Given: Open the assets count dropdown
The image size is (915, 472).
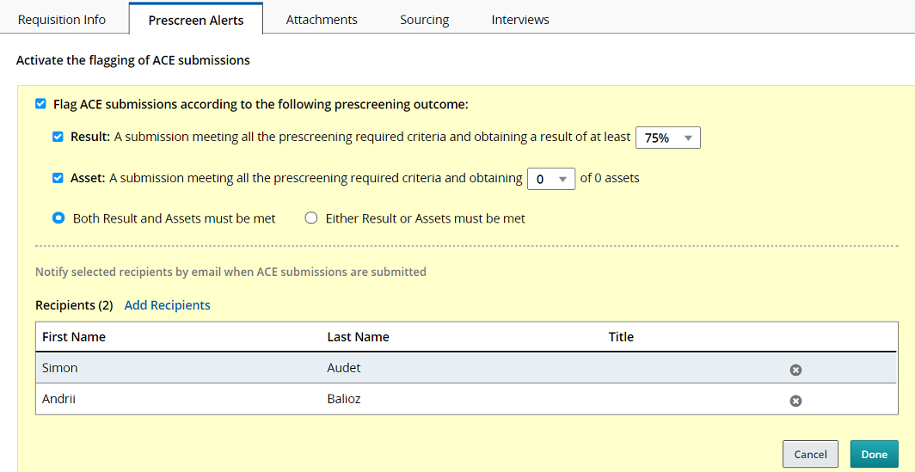Looking at the screenshot, I should tap(550, 179).
